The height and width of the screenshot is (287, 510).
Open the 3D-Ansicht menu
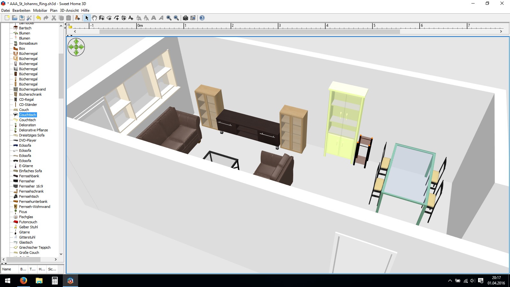click(69, 10)
